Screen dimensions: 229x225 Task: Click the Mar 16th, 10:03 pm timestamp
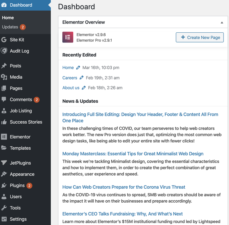[101, 68]
